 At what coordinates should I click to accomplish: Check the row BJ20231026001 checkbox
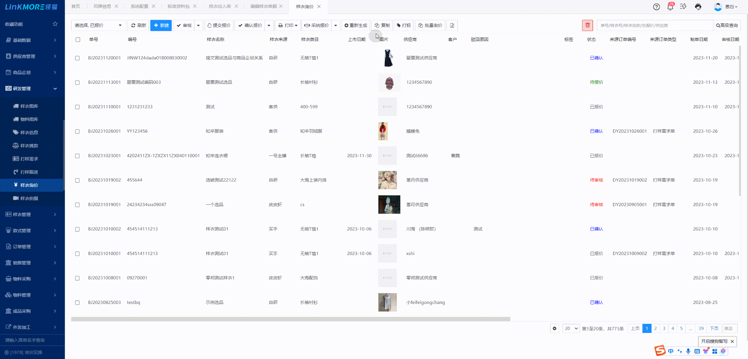click(x=77, y=131)
